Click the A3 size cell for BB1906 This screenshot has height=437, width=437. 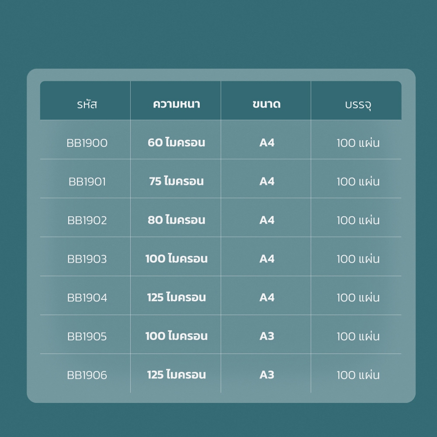(267, 375)
